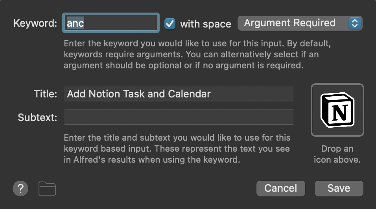Open help with the question mark button
Screen dimensions: 376x209
20,189
